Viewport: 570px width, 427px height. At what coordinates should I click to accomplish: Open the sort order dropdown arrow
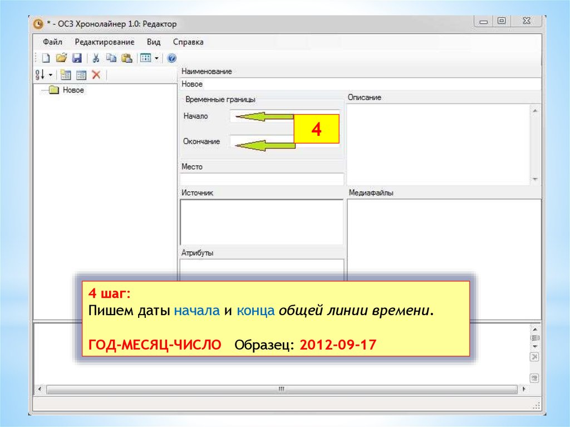click(51, 75)
